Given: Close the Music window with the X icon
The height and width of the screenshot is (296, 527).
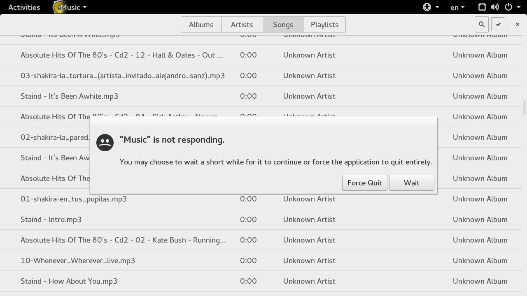Looking at the screenshot, I should pos(517,24).
